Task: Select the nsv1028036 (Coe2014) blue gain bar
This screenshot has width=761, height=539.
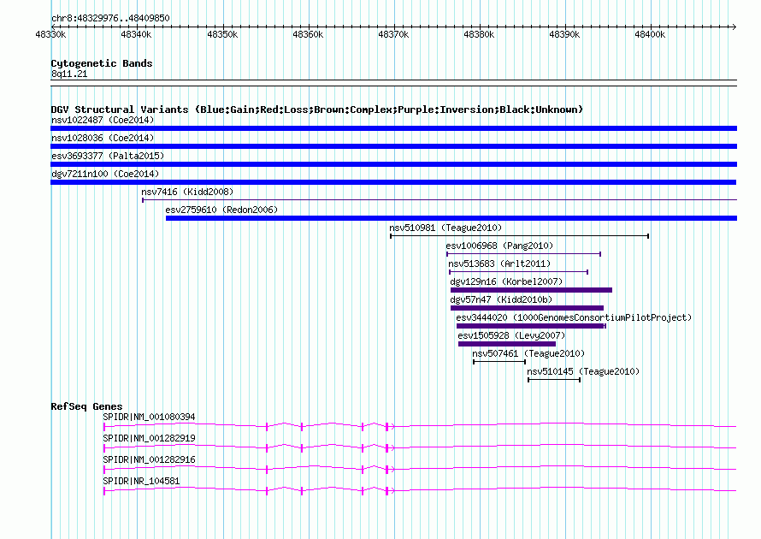Action: tap(393, 146)
